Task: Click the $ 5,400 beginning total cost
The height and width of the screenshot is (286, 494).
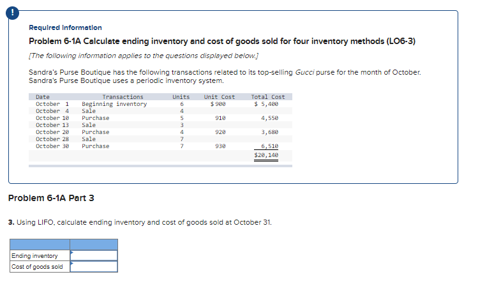Action: pyautogui.click(x=266, y=104)
